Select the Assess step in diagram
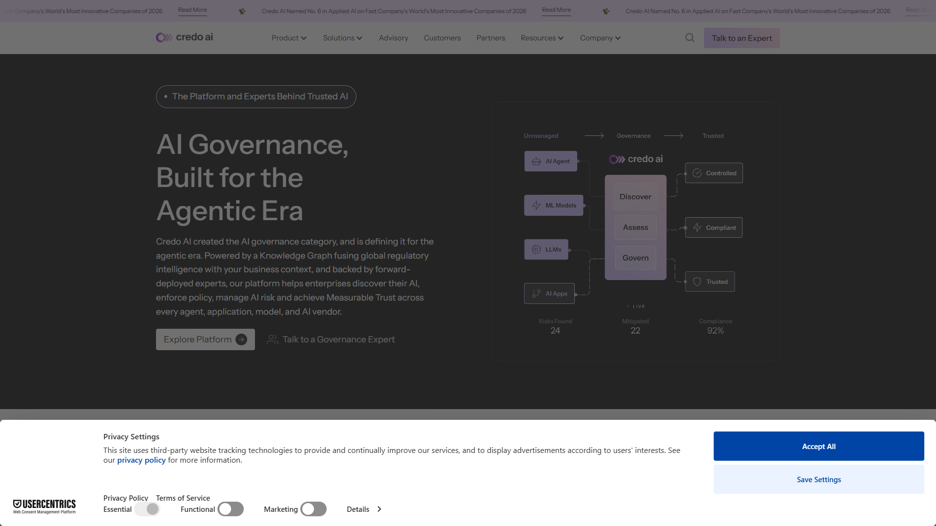The width and height of the screenshot is (936, 526). [635, 227]
